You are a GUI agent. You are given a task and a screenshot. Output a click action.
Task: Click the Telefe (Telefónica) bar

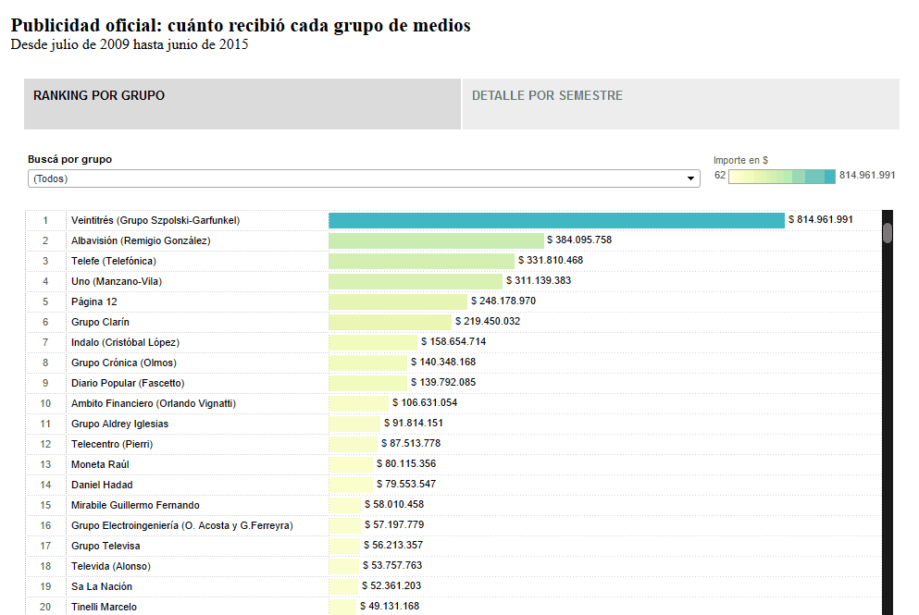(x=421, y=261)
